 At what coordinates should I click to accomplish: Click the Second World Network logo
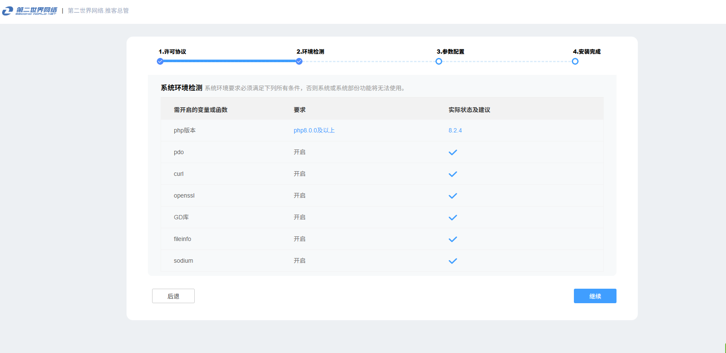pos(30,11)
